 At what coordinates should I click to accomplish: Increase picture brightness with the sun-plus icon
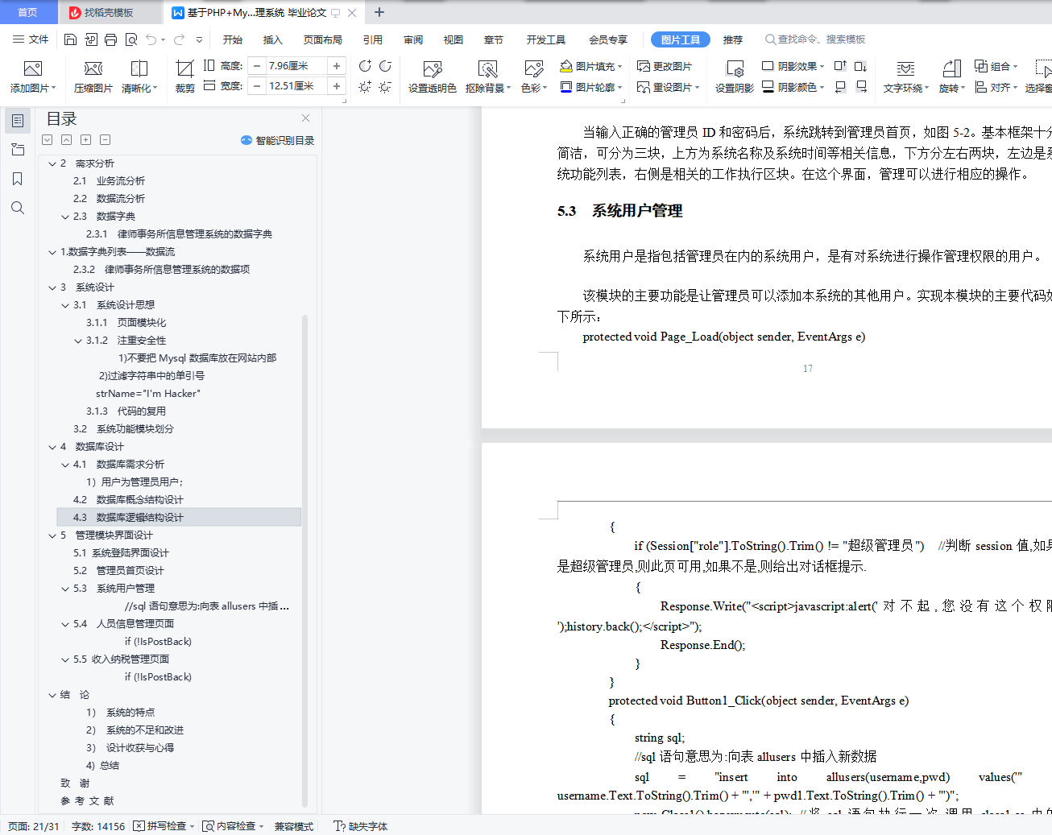tap(365, 86)
